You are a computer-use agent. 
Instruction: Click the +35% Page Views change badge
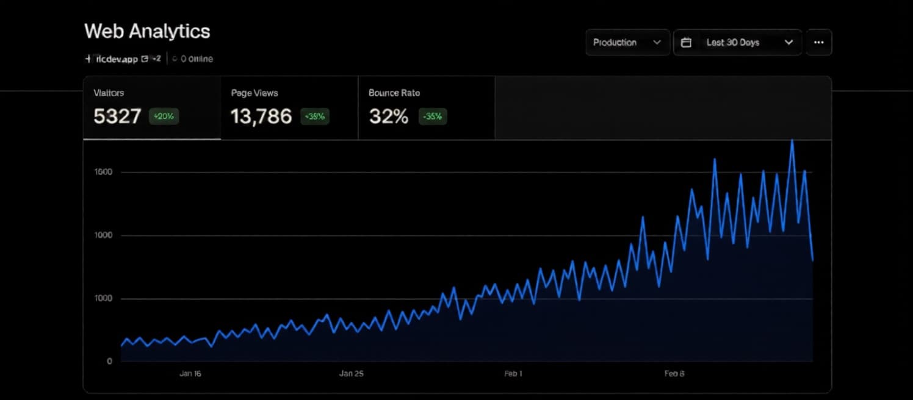coord(315,116)
